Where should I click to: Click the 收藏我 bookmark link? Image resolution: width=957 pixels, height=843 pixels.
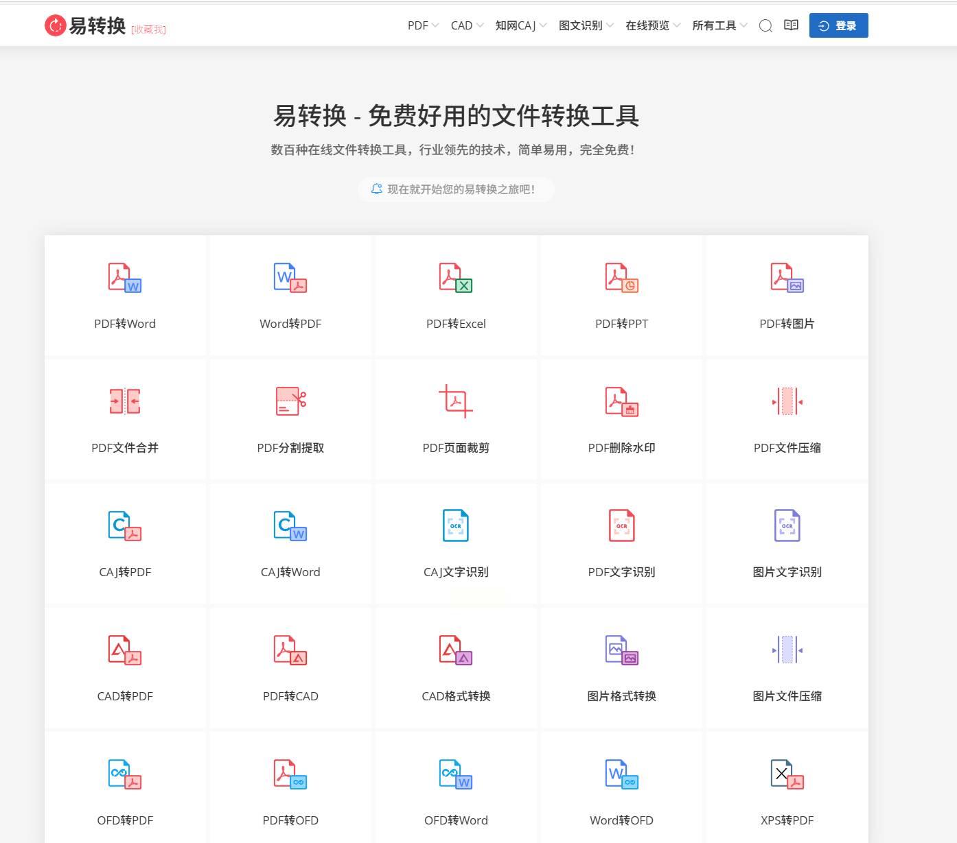click(148, 29)
